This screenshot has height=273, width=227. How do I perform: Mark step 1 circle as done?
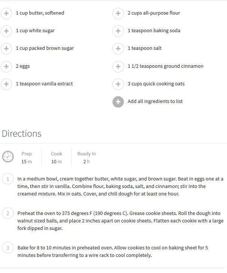7,179
